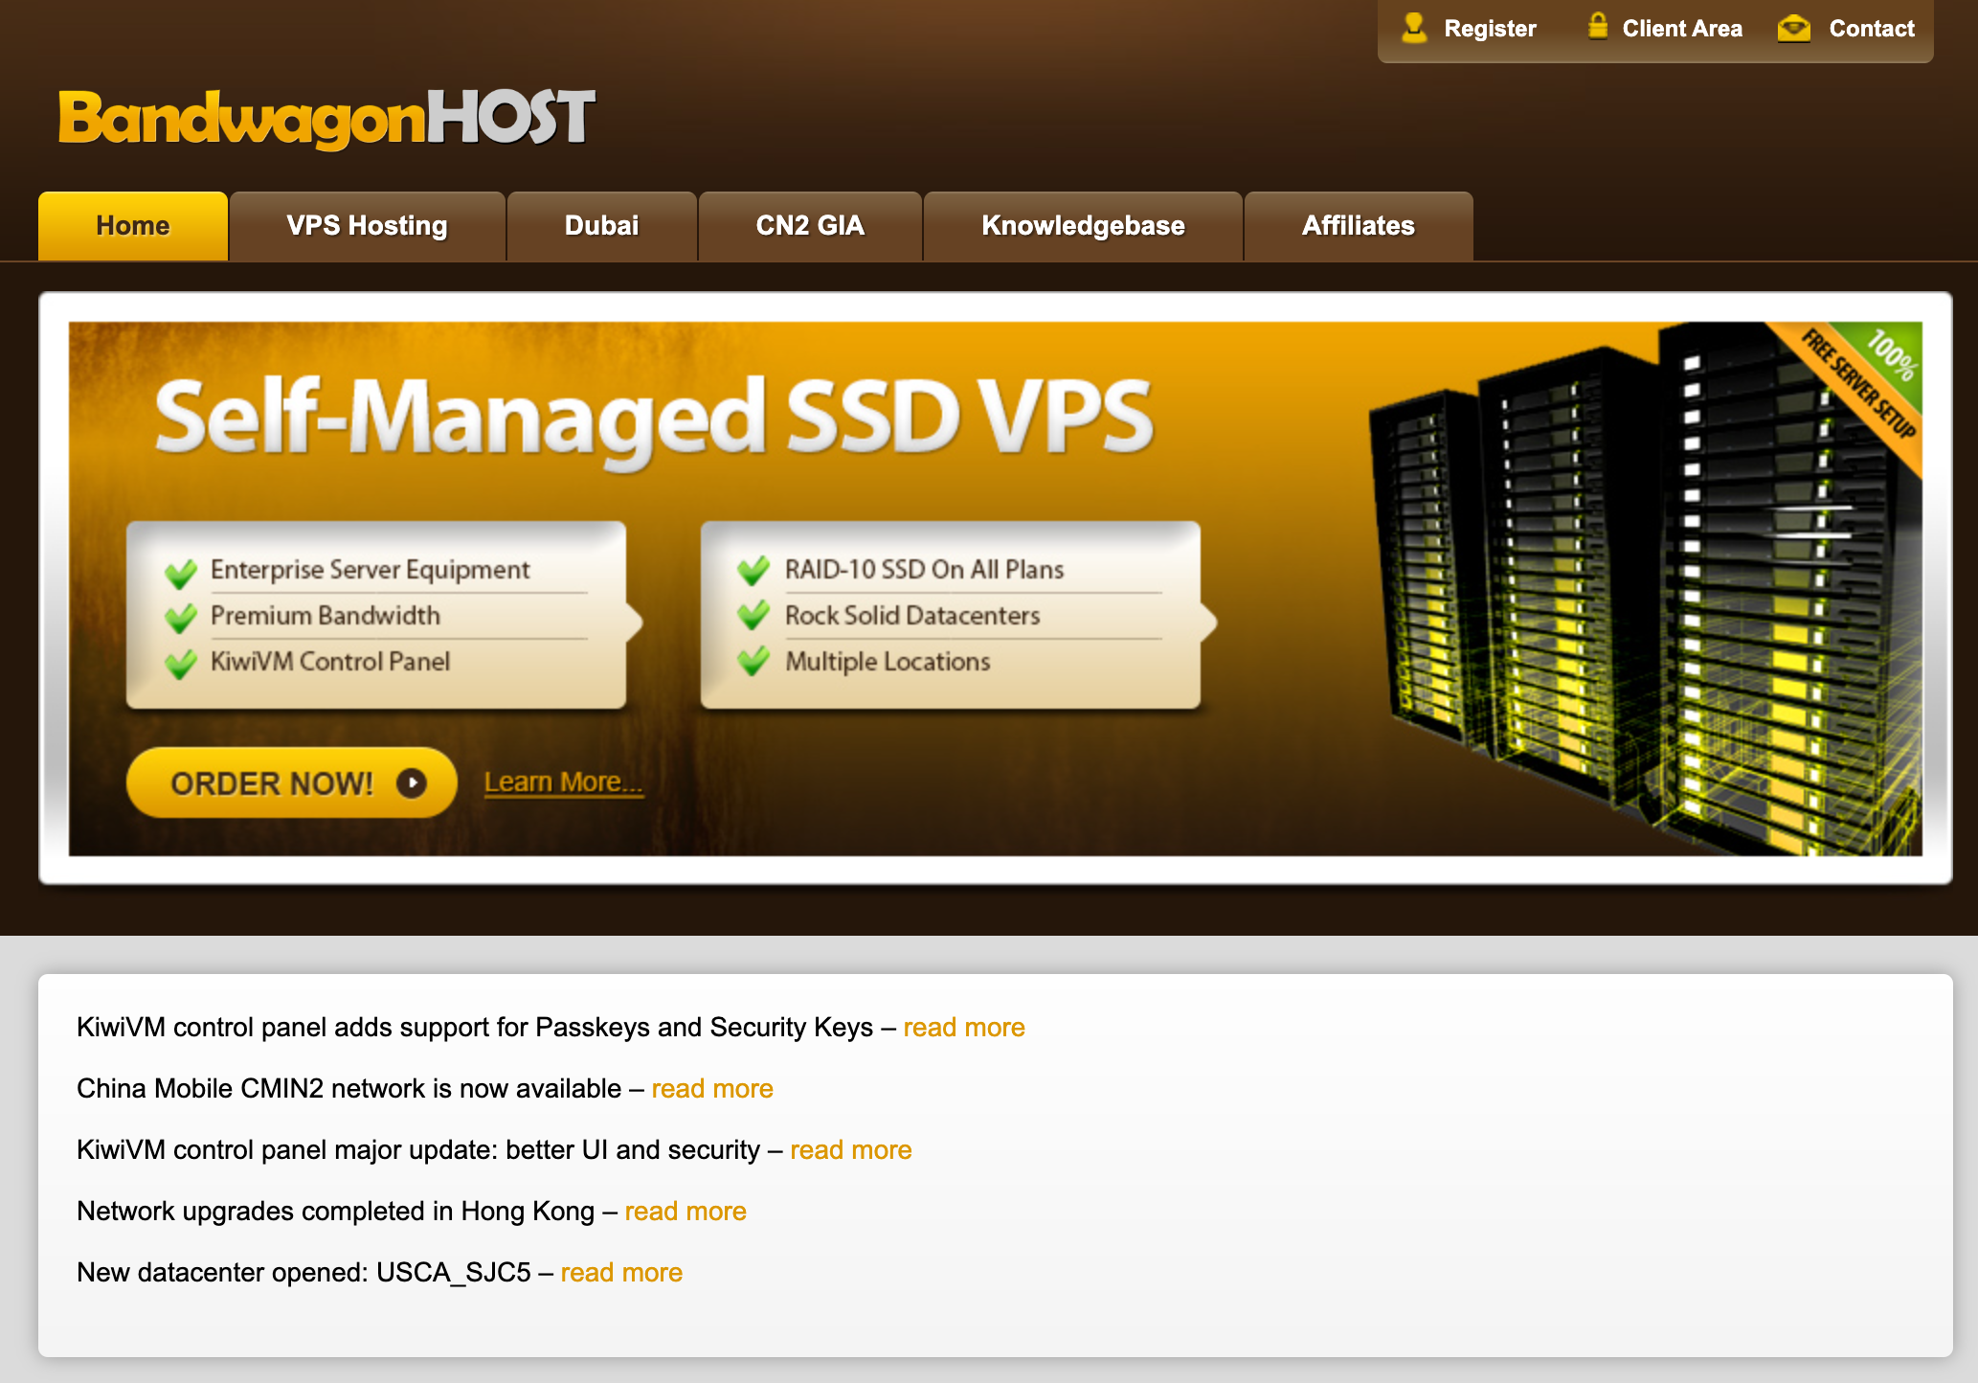Screen dimensions: 1978x1383
Task: Click 'Rock Solid Datacenters' text
Action: 912,616
